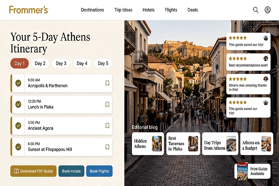Select the Day 1 tab

coord(20,63)
